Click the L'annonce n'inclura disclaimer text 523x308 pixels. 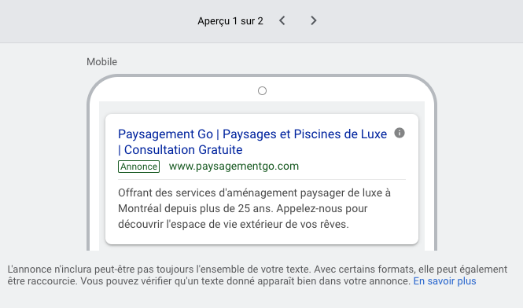click(257, 269)
